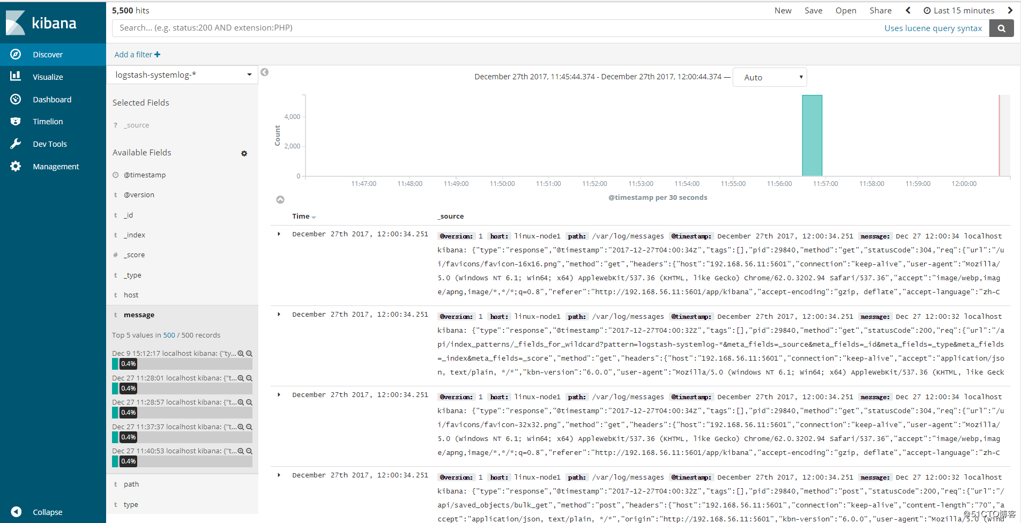Viewport: 1021px width, 523px height.
Task: Collapse the histogram with the up chevron
Action: pos(280,199)
